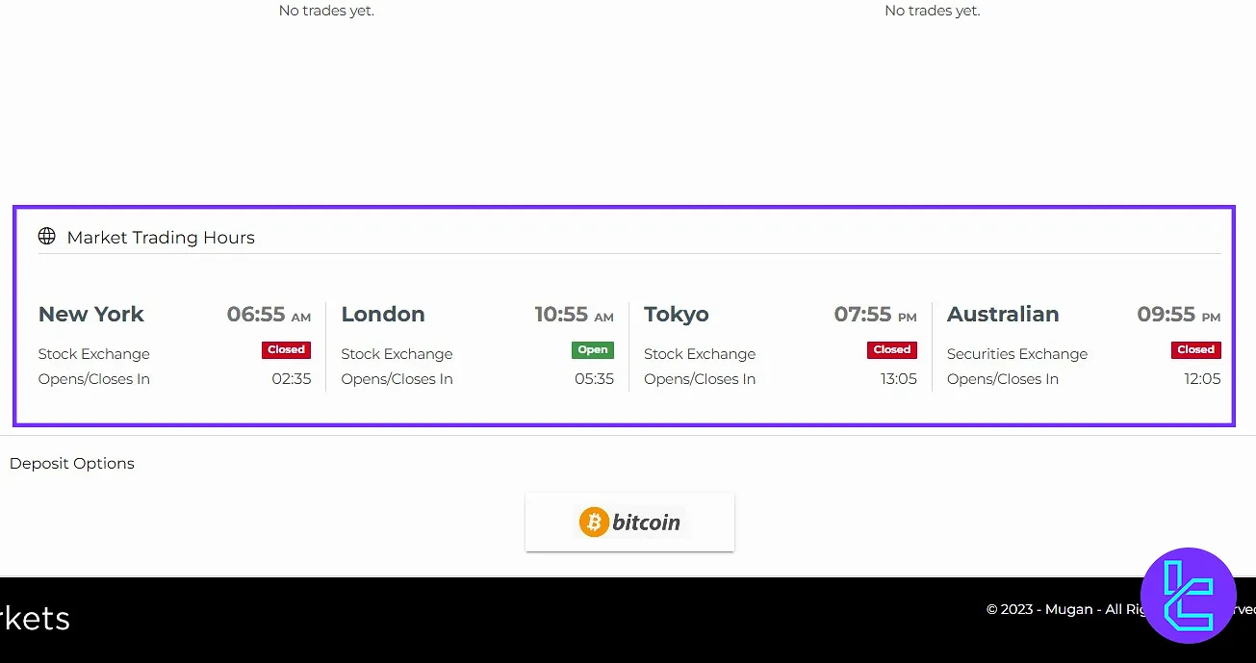Click the Deposit Options label
This screenshot has height=663, width=1256.
tap(72, 464)
